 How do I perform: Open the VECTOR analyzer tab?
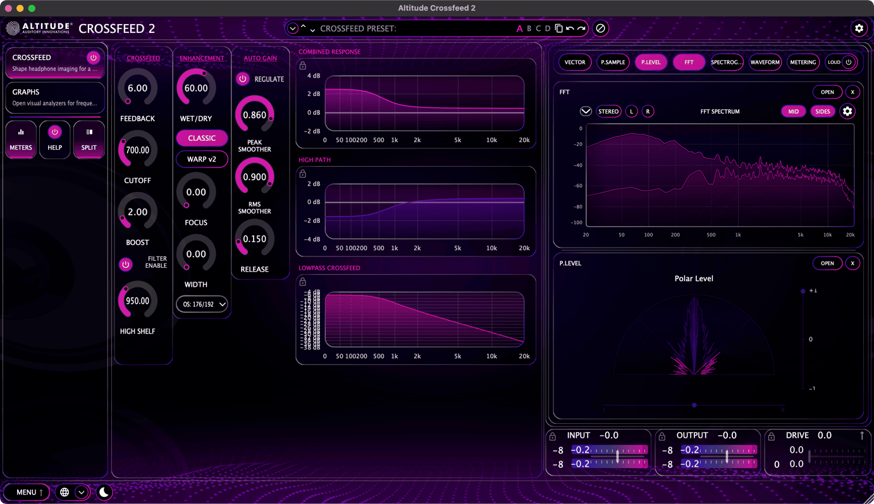pos(575,63)
